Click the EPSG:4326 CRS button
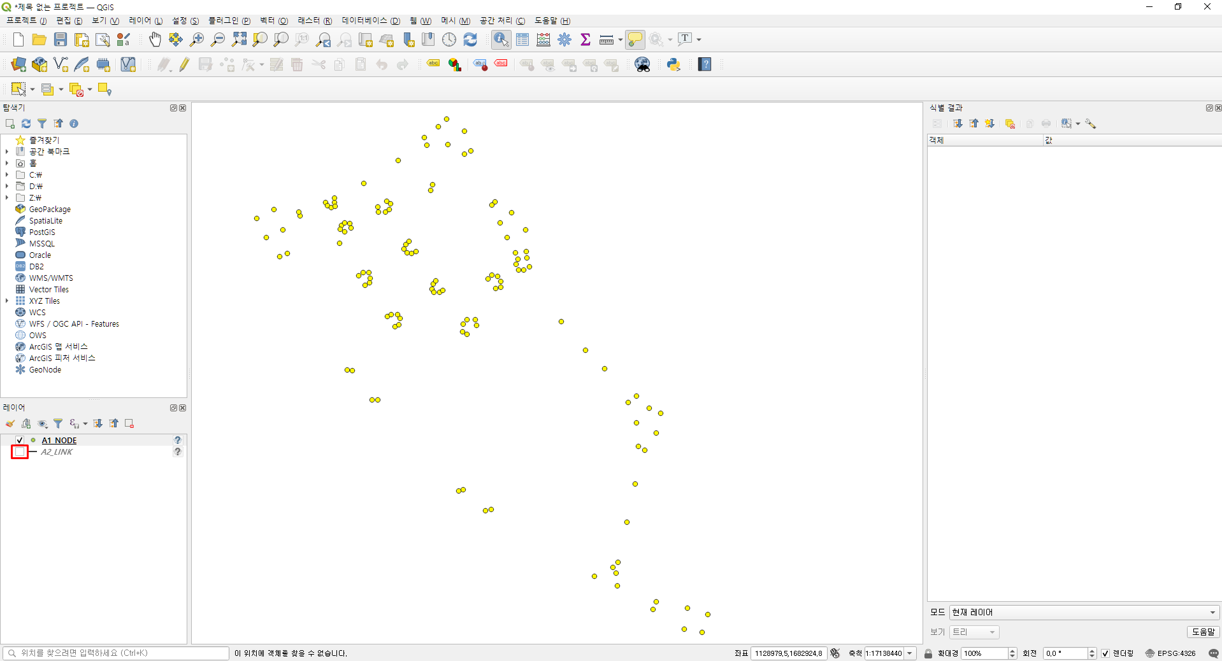 pyautogui.click(x=1170, y=653)
